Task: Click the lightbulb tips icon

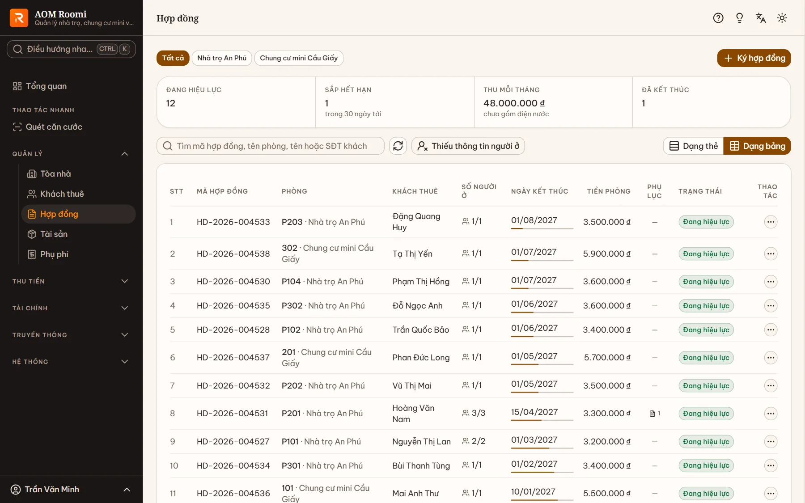Action: pos(740,18)
